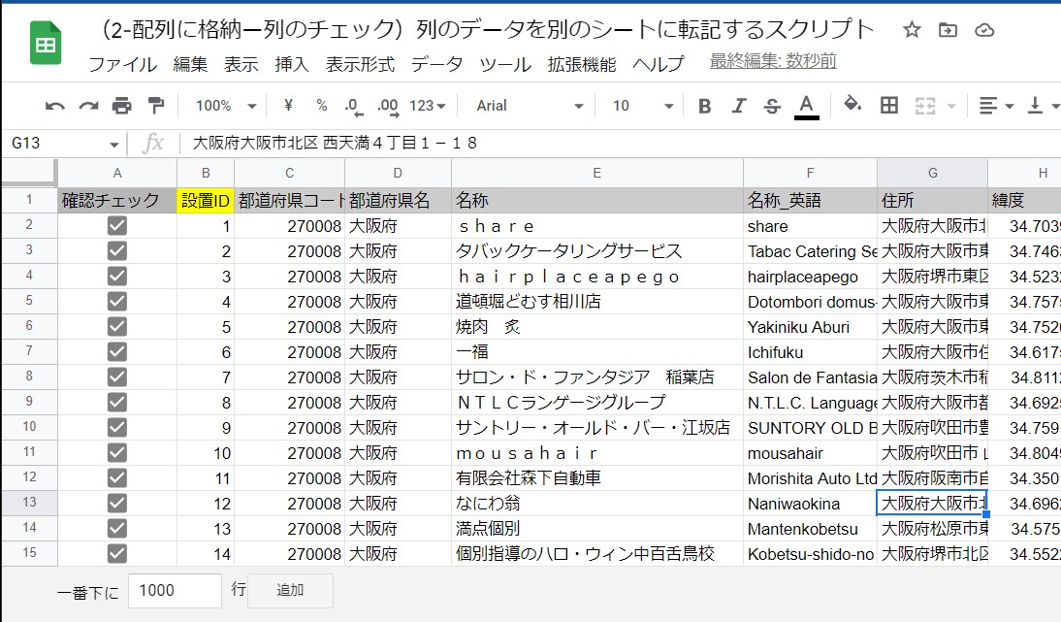Image resolution: width=1061 pixels, height=622 pixels.
Task: Toggle checkbox for 満点個別 row
Action: tap(117, 529)
